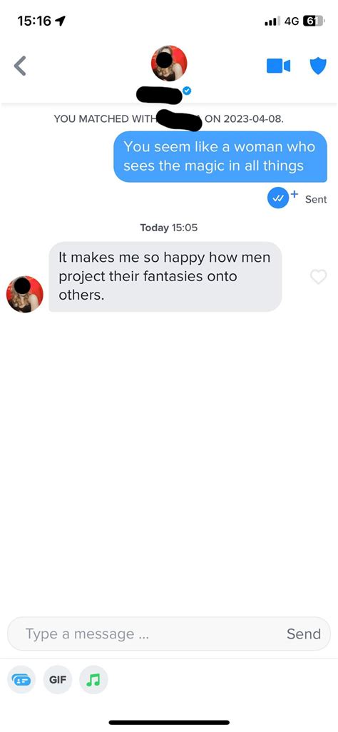The image size is (338, 732).
Task: Like the received message with heart icon
Action: (319, 277)
